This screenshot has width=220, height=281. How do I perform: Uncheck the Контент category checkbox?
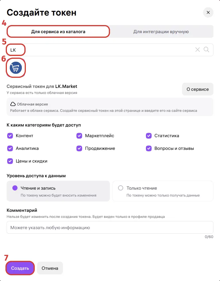click(x=10, y=136)
